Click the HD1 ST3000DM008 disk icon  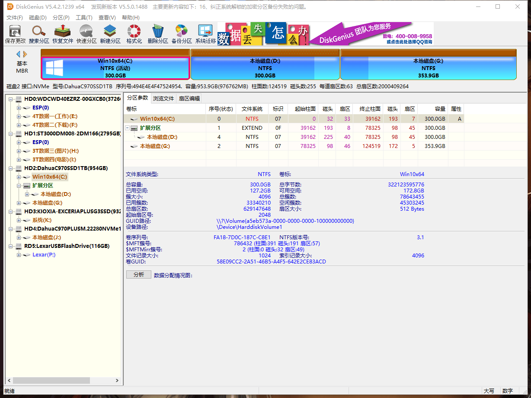(19, 134)
